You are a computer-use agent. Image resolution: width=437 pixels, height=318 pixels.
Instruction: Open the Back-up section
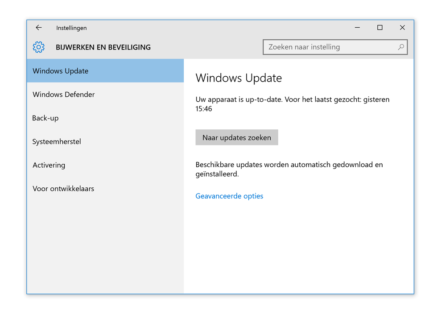105,118
